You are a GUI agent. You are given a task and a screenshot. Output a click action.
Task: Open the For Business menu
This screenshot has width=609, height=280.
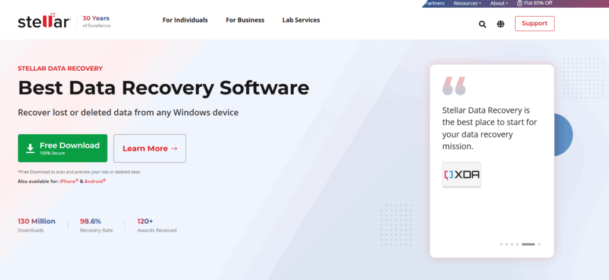(245, 20)
